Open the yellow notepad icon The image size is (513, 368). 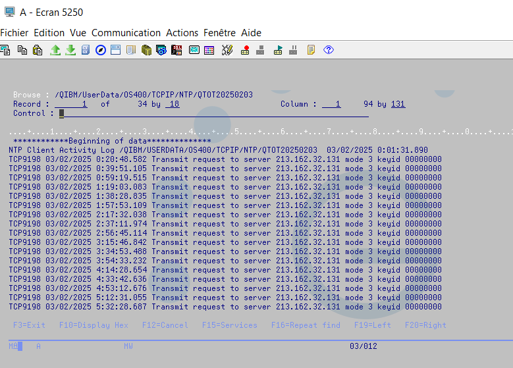[311, 50]
